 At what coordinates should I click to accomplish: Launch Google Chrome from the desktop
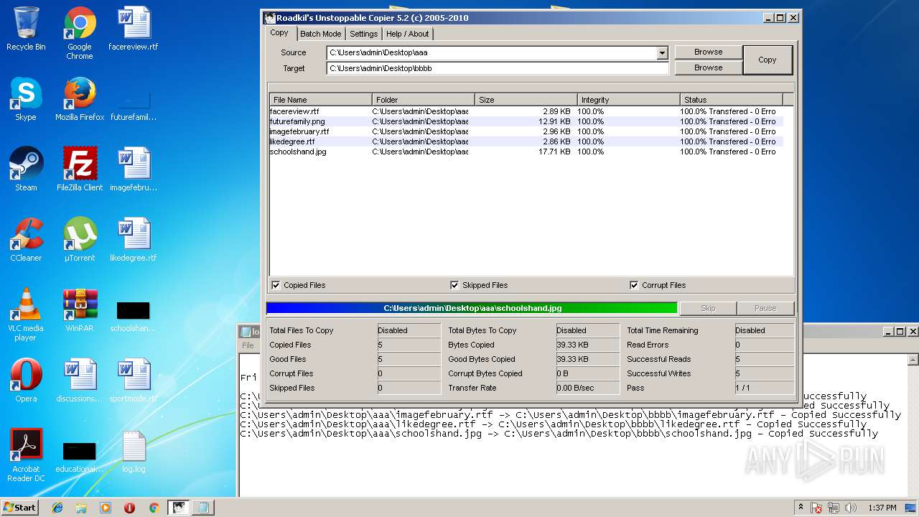[80, 33]
